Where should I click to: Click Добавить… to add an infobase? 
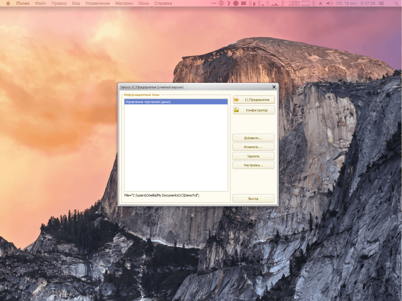253,138
